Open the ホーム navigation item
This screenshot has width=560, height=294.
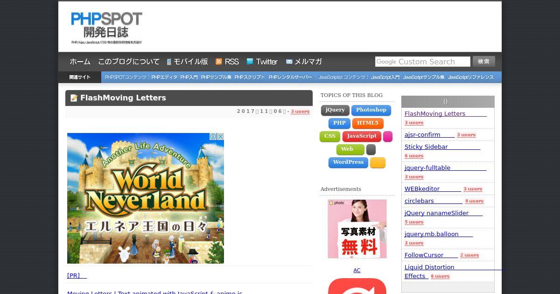[80, 62]
